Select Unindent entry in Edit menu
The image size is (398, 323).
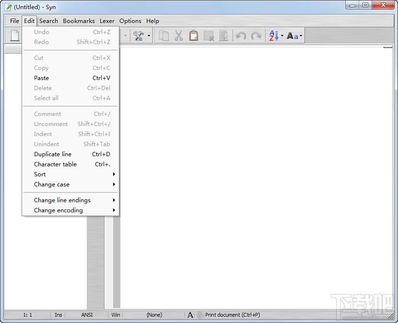(70, 144)
